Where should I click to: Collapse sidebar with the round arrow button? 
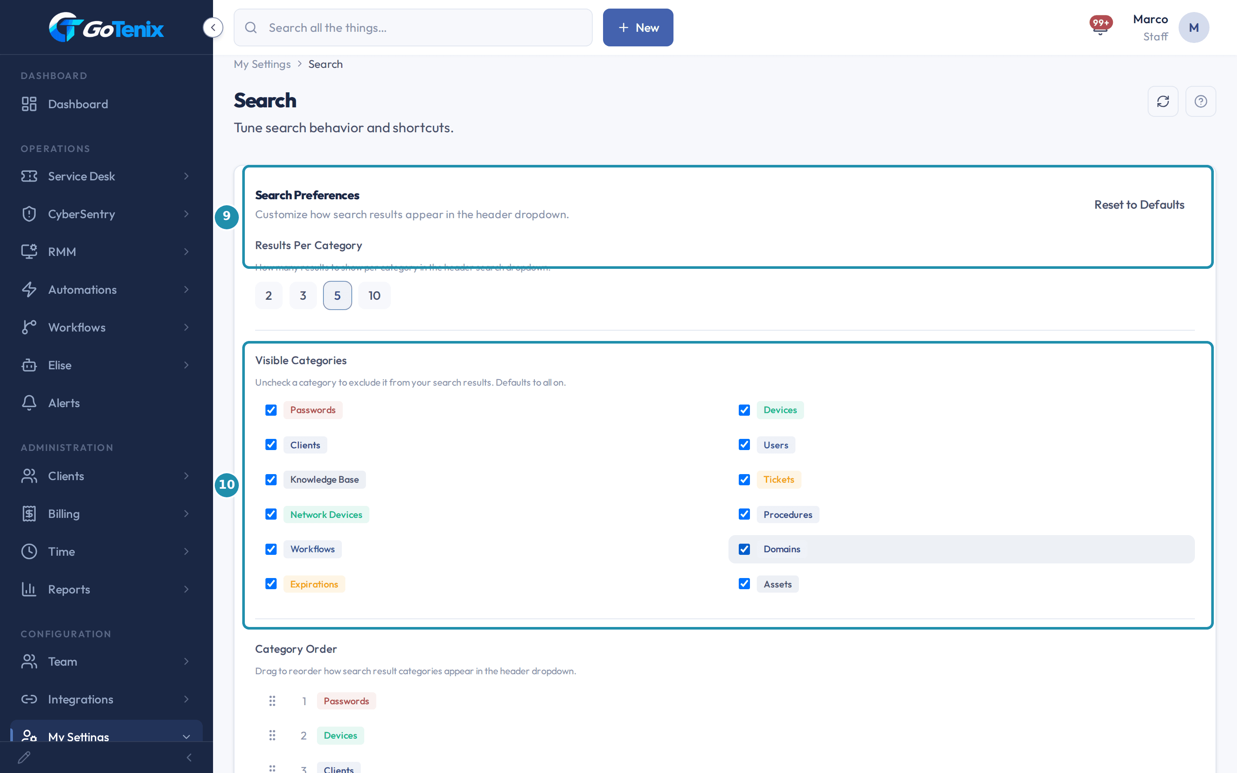[213, 27]
